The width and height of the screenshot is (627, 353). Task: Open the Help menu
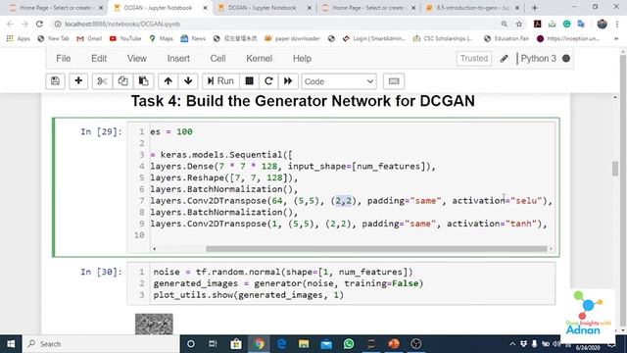(x=302, y=59)
